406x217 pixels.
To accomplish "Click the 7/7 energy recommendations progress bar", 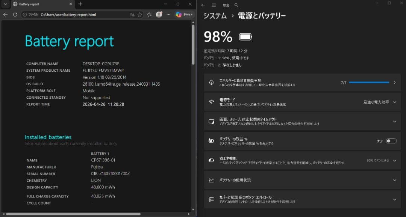I will (x=369, y=83).
